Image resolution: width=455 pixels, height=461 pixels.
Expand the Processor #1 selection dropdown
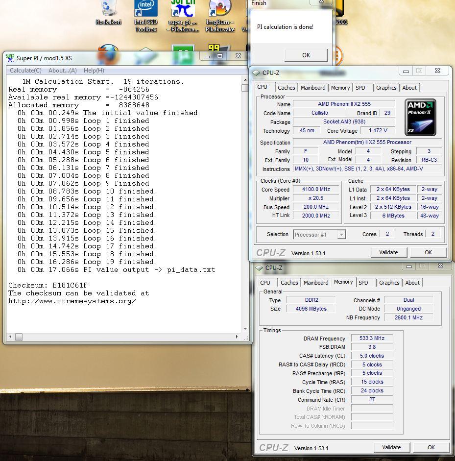tap(341, 235)
